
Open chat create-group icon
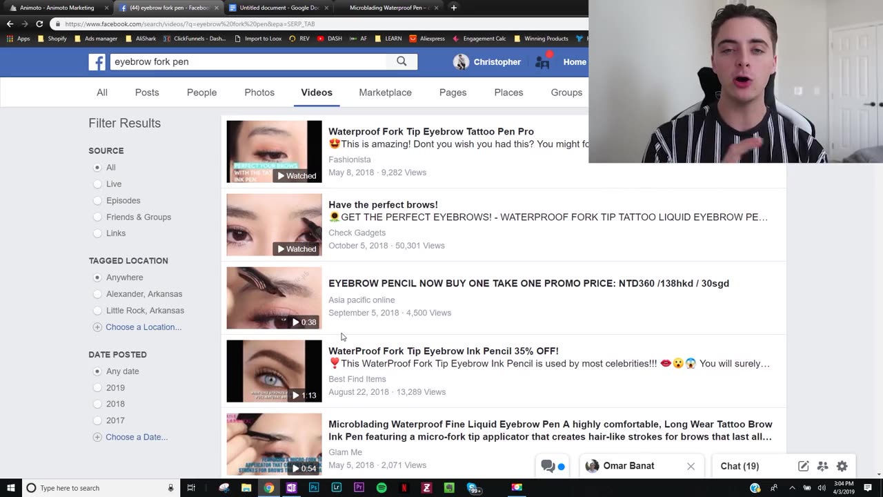(822, 466)
